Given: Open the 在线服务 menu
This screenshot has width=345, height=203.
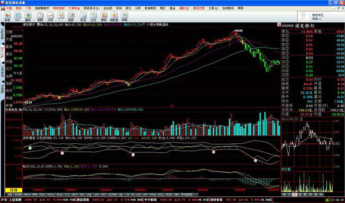Looking at the screenshot, I should click(228, 8).
